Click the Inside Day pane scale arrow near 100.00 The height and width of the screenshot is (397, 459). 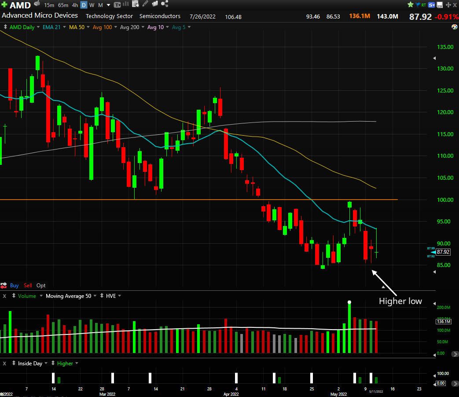coord(434,375)
